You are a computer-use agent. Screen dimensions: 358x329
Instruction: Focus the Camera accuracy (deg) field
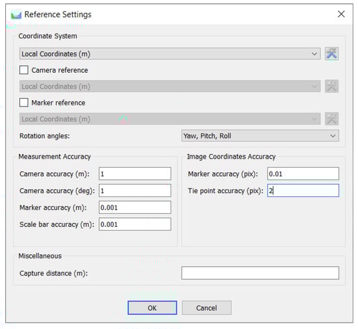point(135,191)
